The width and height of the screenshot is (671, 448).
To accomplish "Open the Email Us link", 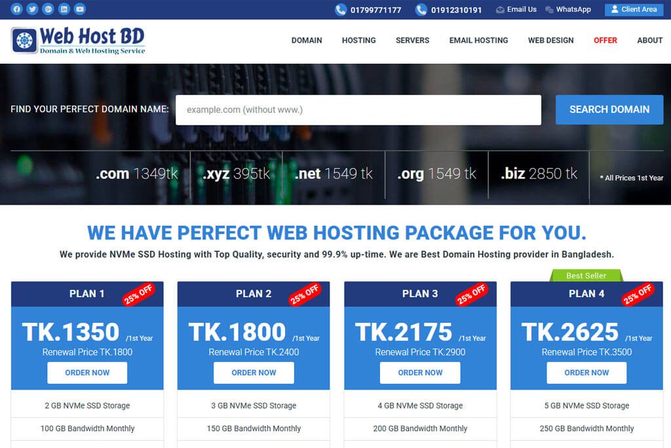I will tap(516, 9).
